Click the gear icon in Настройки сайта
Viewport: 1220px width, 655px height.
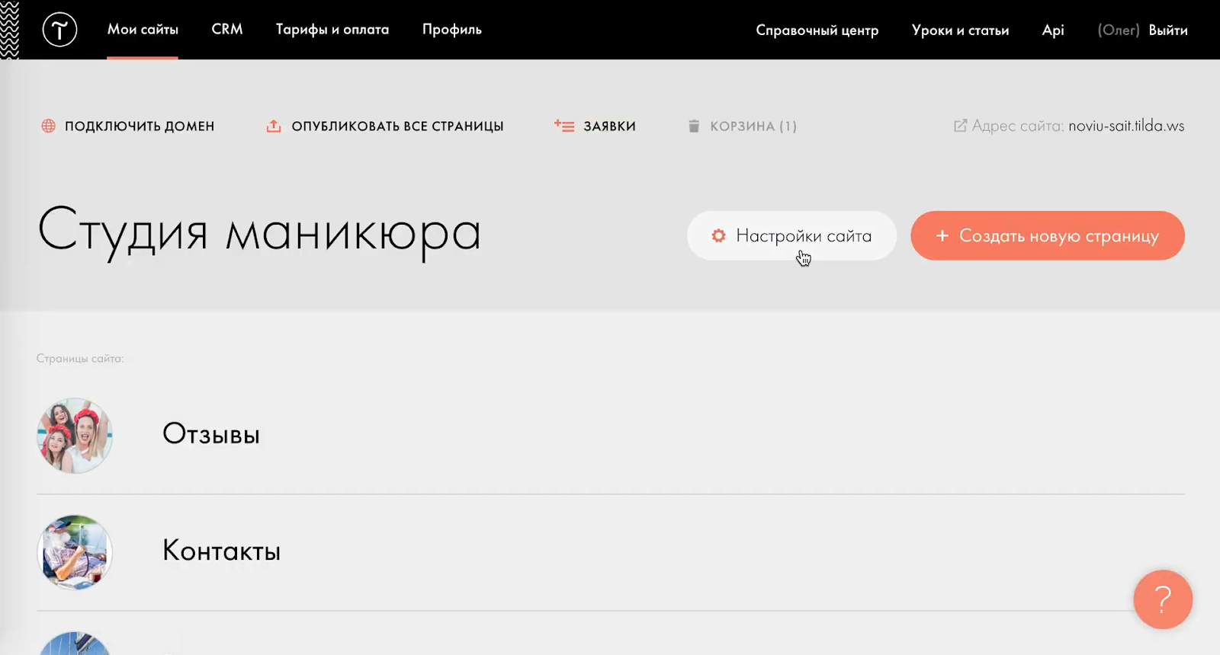[718, 236]
